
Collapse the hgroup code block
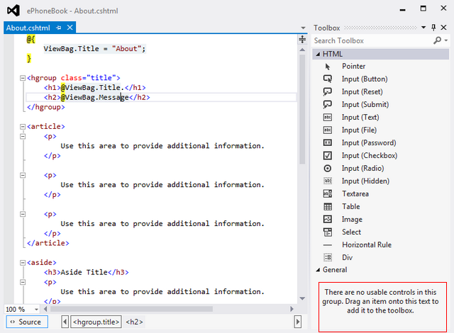pyautogui.click(x=23, y=78)
